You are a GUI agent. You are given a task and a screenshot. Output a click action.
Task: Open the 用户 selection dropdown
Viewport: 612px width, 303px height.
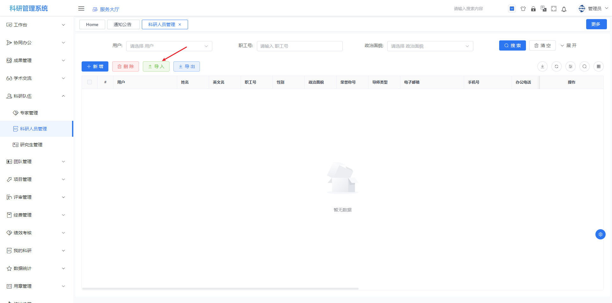click(169, 46)
